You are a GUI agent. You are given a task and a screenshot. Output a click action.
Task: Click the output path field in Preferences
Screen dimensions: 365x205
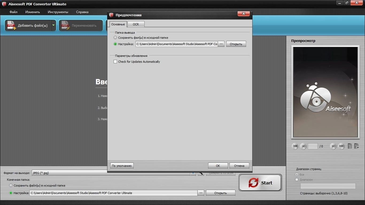click(x=177, y=44)
